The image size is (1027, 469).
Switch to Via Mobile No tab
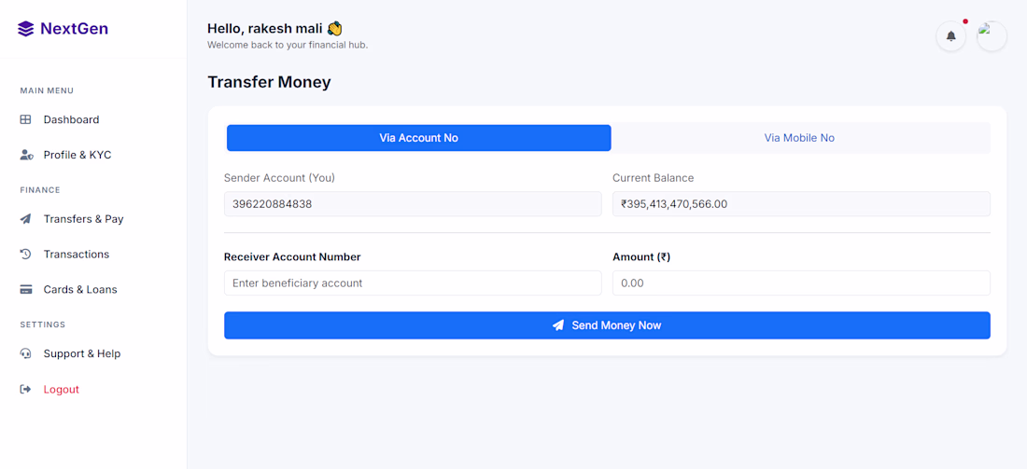click(799, 138)
